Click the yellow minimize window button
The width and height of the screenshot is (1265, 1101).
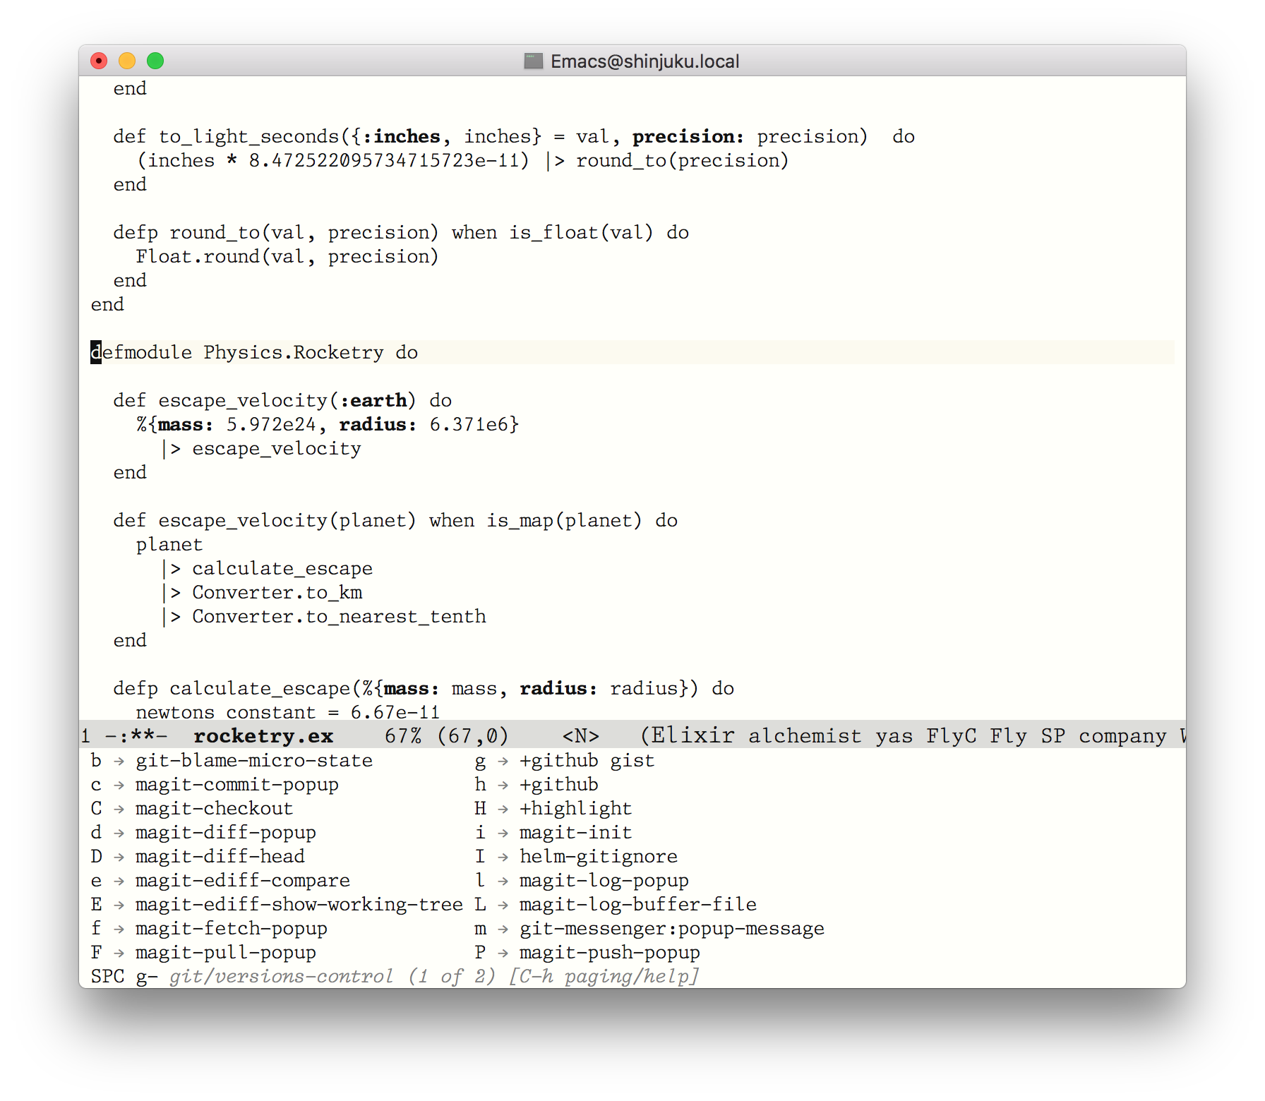click(x=127, y=61)
